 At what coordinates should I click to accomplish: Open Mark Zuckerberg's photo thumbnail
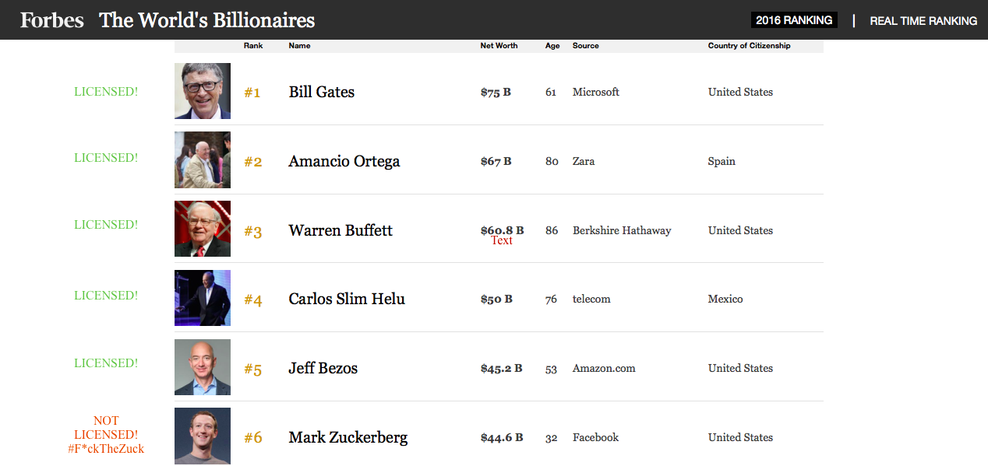click(x=203, y=436)
